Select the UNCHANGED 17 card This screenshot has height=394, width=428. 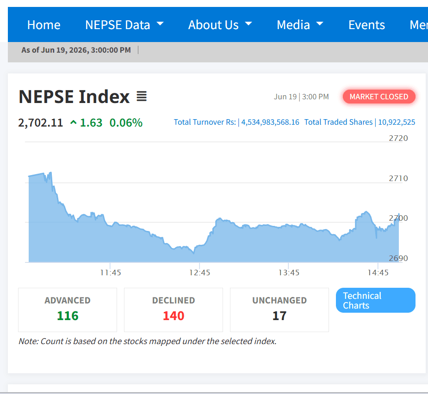(279, 310)
